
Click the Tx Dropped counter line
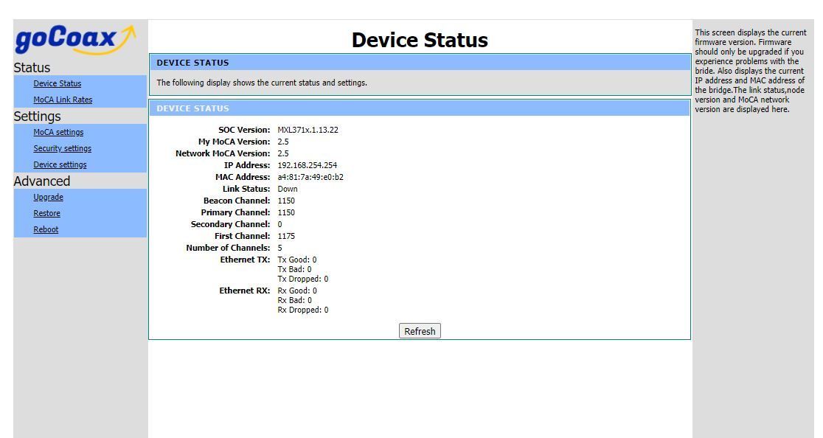(x=302, y=279)
